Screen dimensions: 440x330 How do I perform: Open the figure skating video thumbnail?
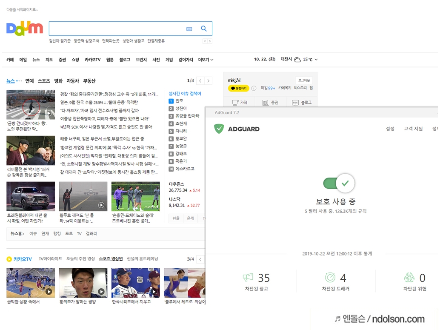tap(185, 283)
